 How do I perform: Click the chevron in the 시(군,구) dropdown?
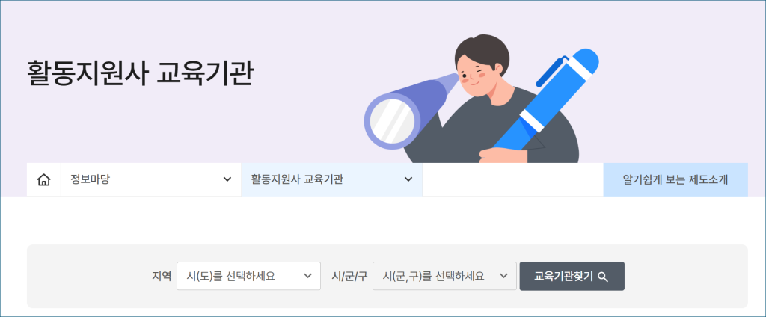pyautogui.click(x=504, y=276)
